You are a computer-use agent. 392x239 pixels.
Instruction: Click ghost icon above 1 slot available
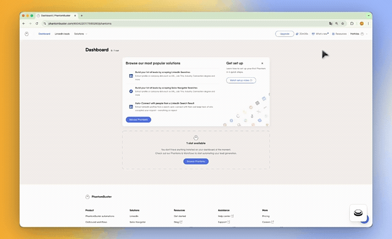(196, 138)
